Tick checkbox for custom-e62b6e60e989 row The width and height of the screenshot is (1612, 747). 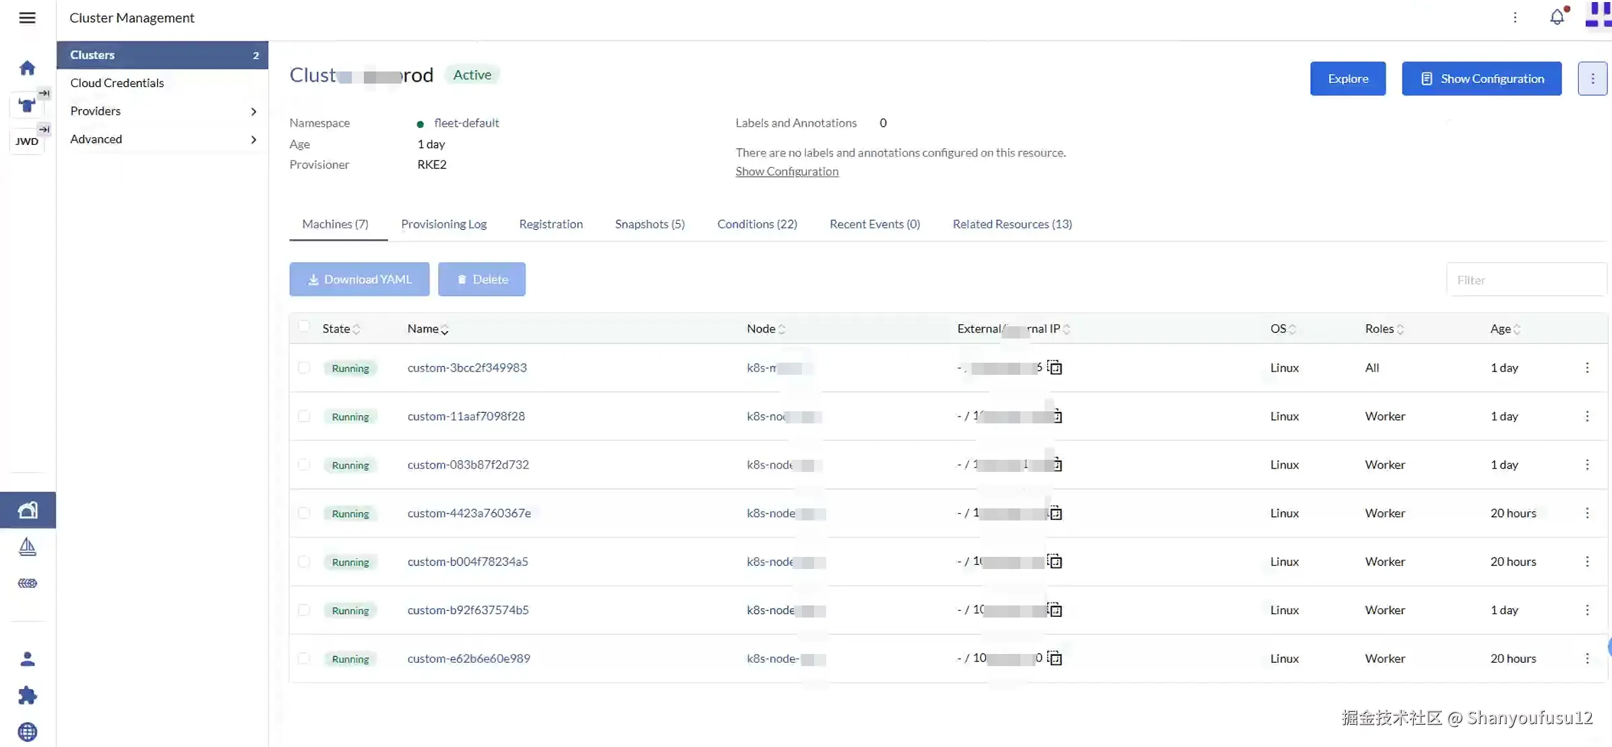[x=304, y=659]
